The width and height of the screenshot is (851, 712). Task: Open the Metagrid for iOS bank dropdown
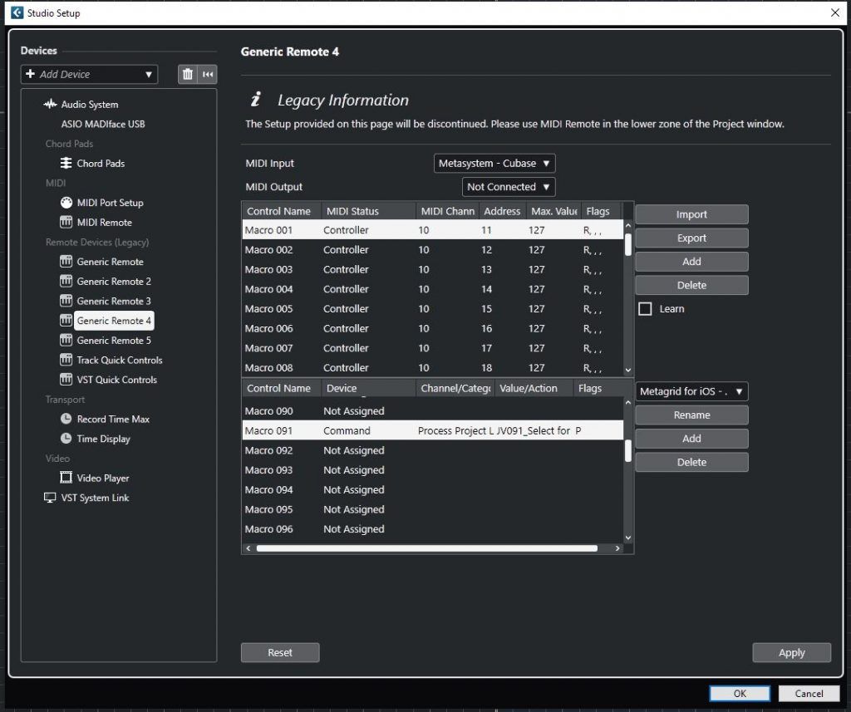click(691, 391)
